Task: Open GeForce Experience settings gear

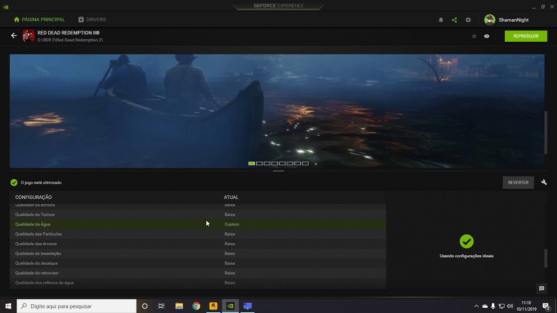Action: [468, 20]
